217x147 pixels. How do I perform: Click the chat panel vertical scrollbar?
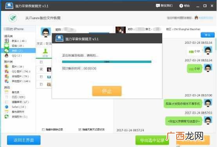coord(215,44)
